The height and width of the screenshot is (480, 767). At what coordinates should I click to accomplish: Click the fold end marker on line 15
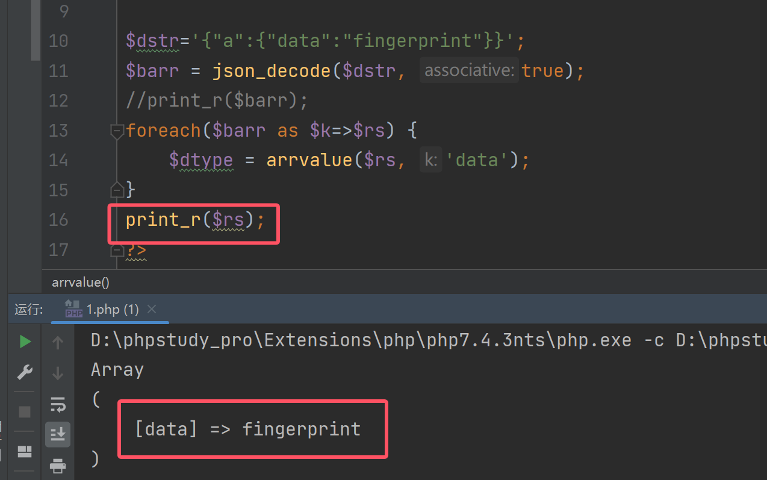117,190
